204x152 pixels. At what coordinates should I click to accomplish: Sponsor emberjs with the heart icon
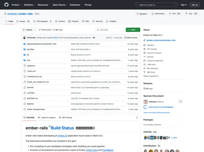pos(180,102)
